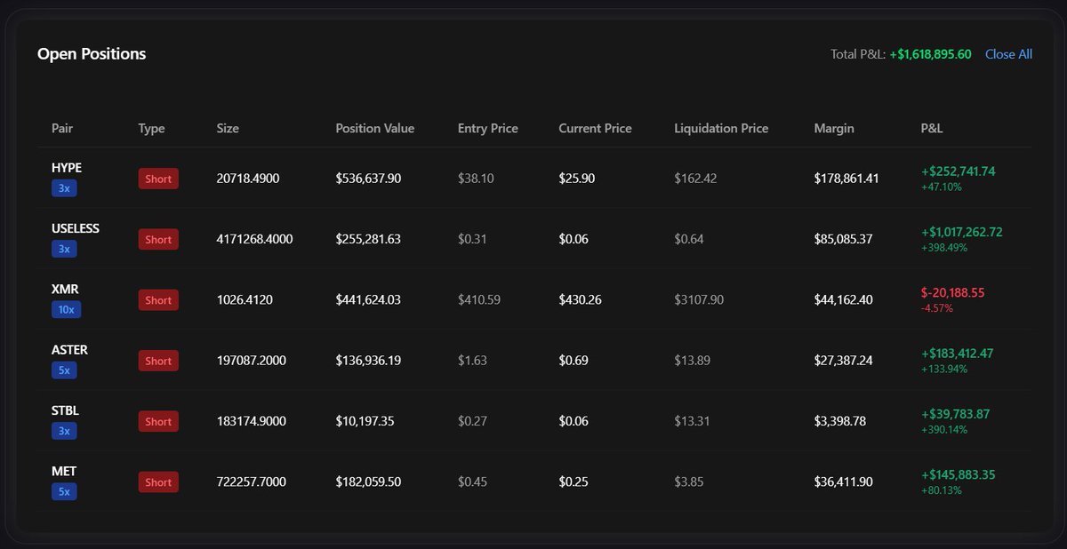The height and width of the screenshot is (549, 1067).
Task: Click the Short tag on MET row
Action: 158,482
